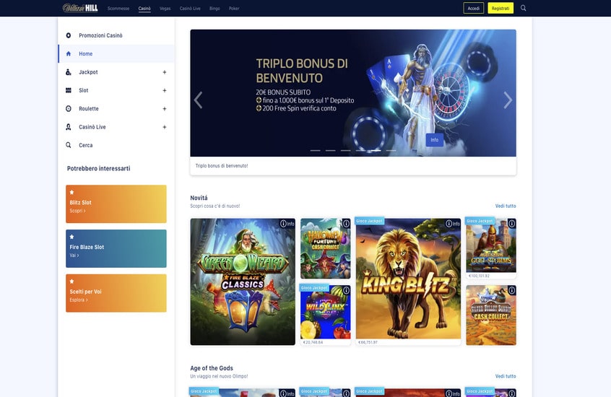This screenshot has height=397, width=611.
Task: Go to next banner slide
Action: tap(508, 100)
